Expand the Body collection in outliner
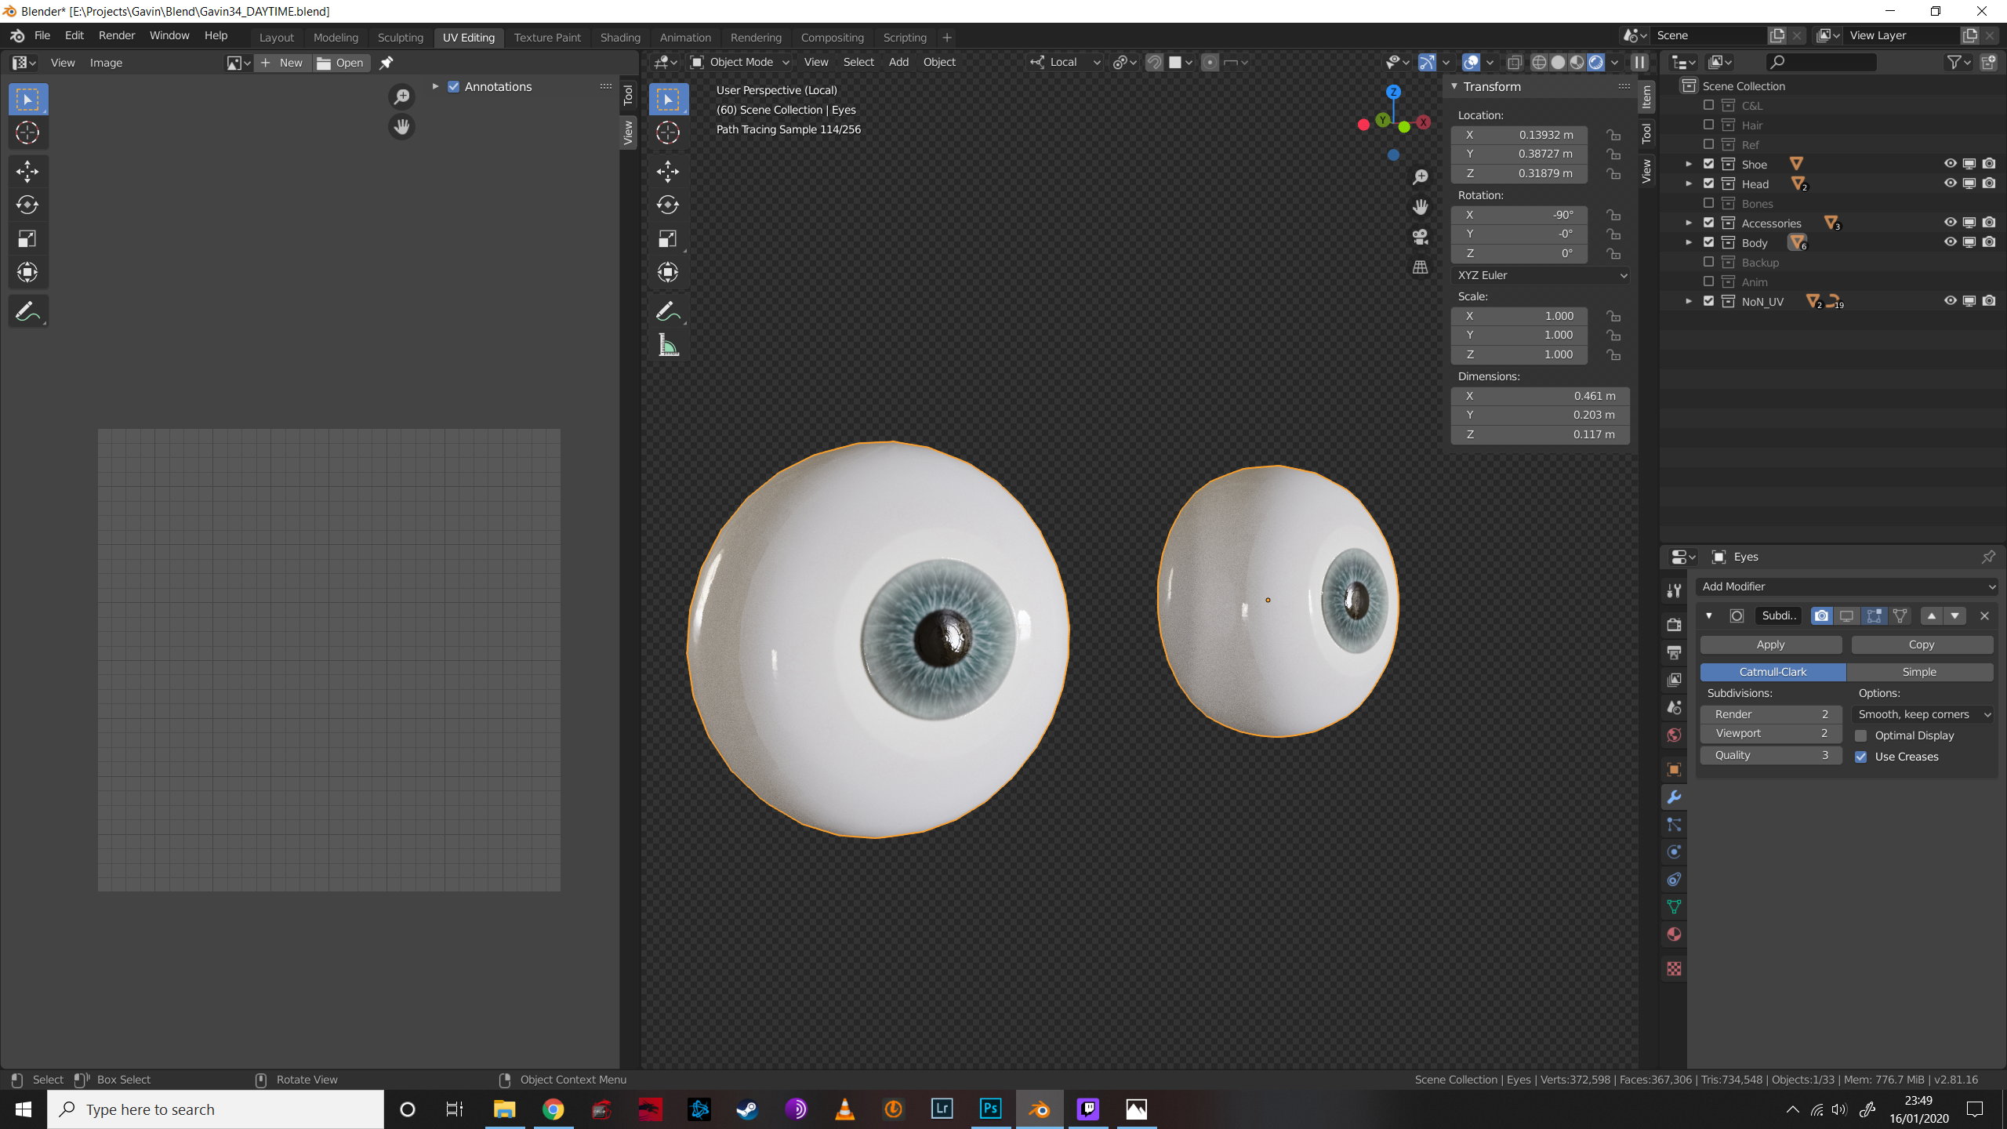The width and height of the screenshot is (2007, 1129). (x=1689, y=243)
